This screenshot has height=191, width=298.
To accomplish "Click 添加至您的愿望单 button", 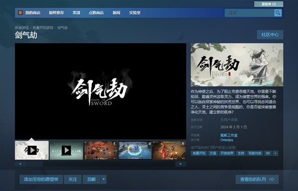I will [41, 179].
